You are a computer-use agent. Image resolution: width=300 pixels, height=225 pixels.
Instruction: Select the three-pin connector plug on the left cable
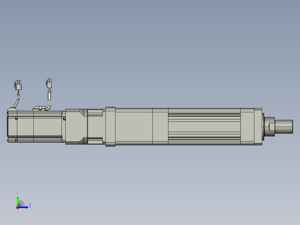(18, 85)
